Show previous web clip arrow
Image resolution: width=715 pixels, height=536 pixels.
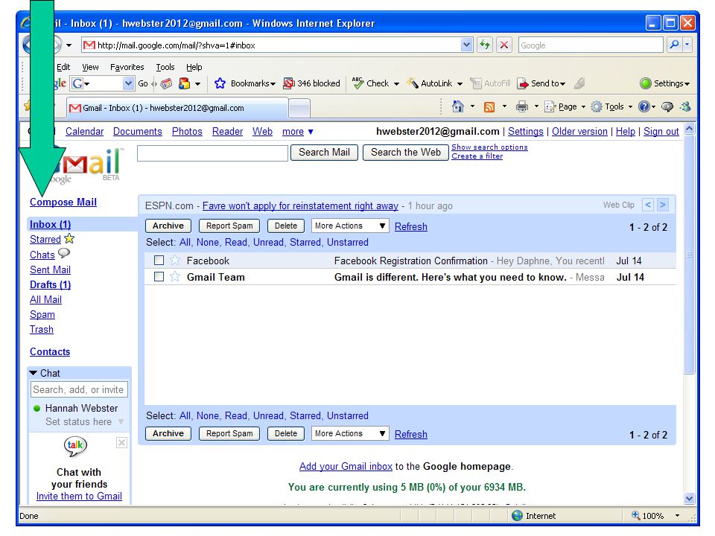pos(647,205)
